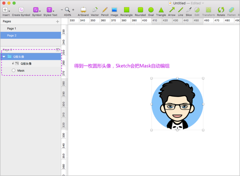Select the Mask layer row
Viewport: 240px width, 176px height.
coord(31,70)
